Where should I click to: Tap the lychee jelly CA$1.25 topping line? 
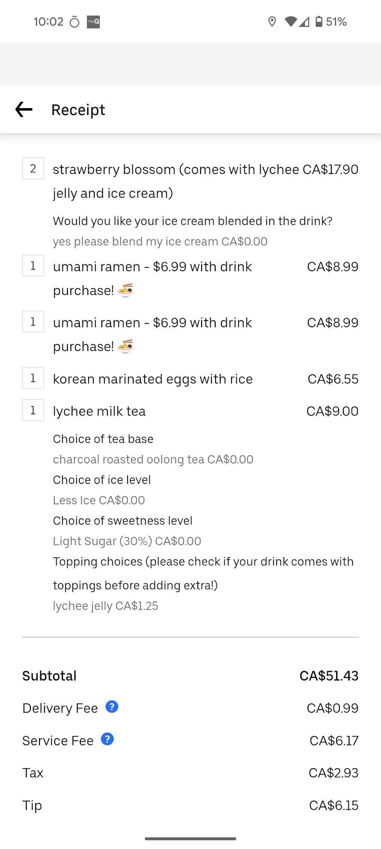106,606
